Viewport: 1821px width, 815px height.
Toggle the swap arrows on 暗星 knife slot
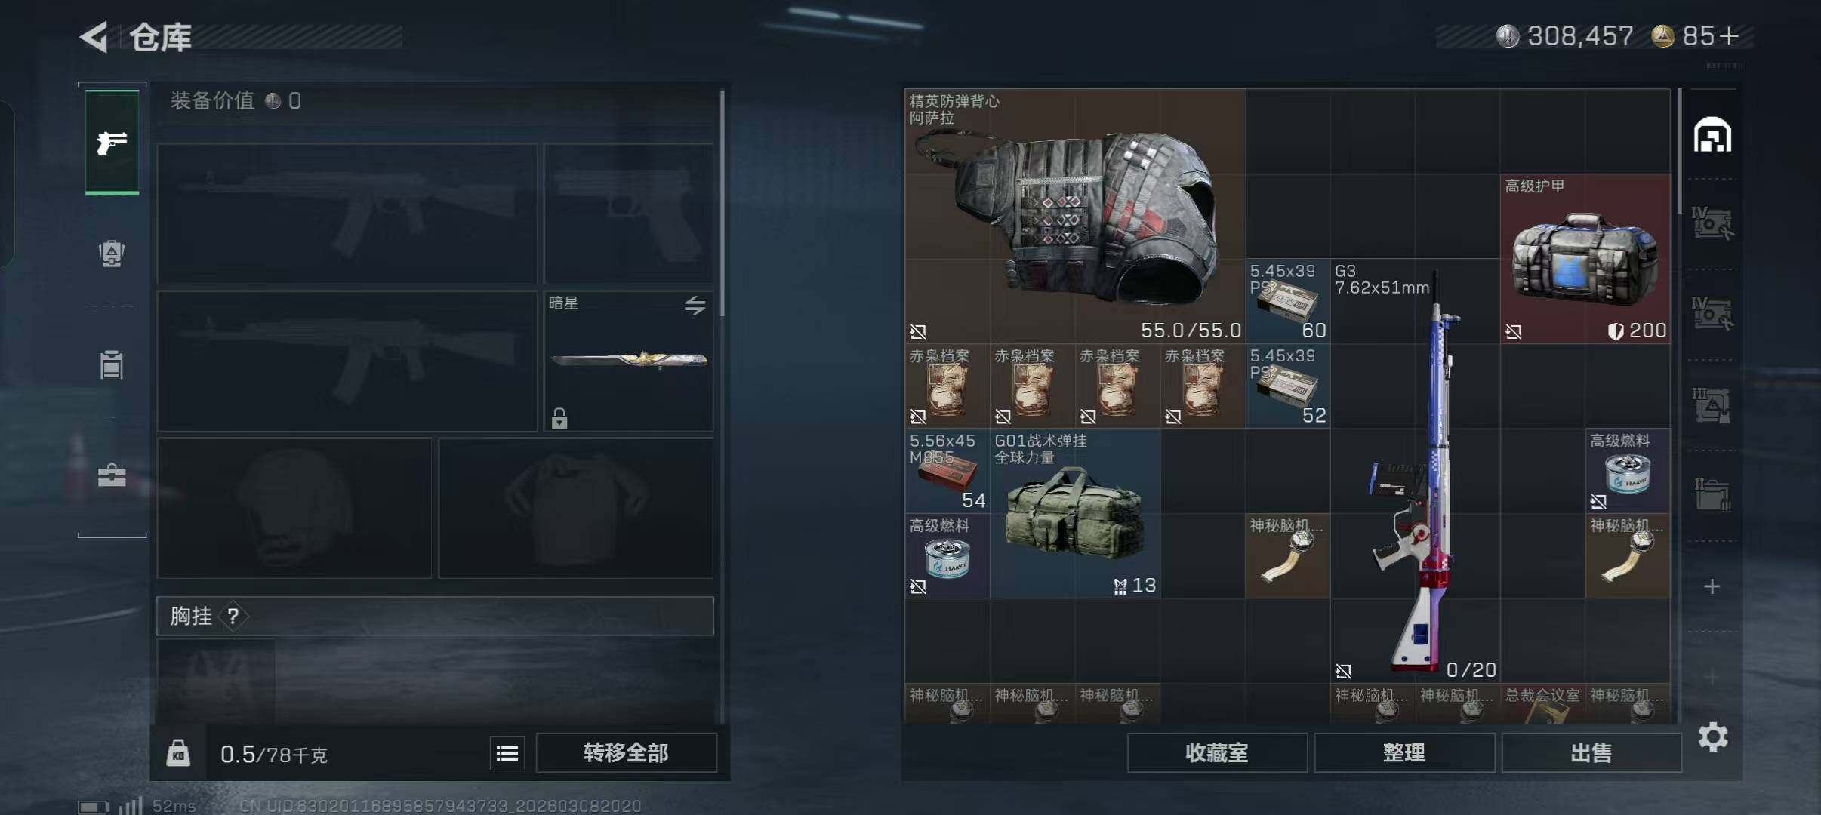(x=695, y=305)
